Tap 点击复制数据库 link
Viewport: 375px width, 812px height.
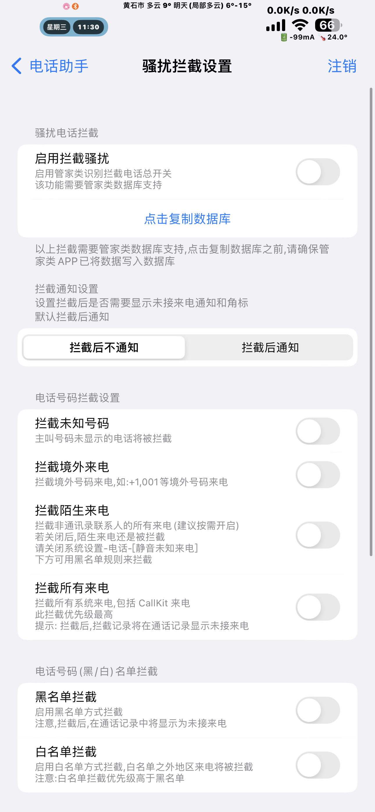[187, 219]
